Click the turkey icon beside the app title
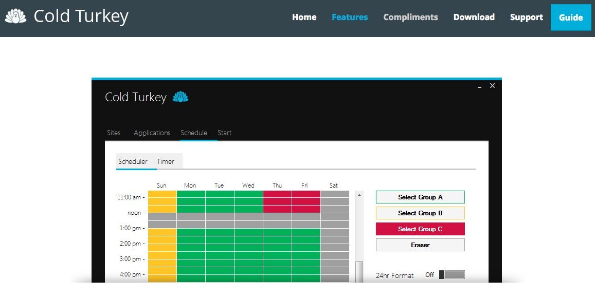595x297 pixels. [x=180, y=98]
